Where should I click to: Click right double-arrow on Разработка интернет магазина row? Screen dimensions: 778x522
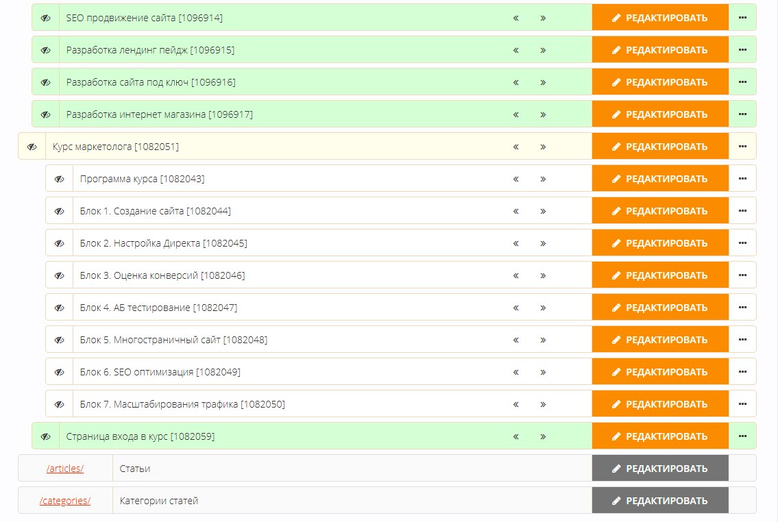[543, 114]
